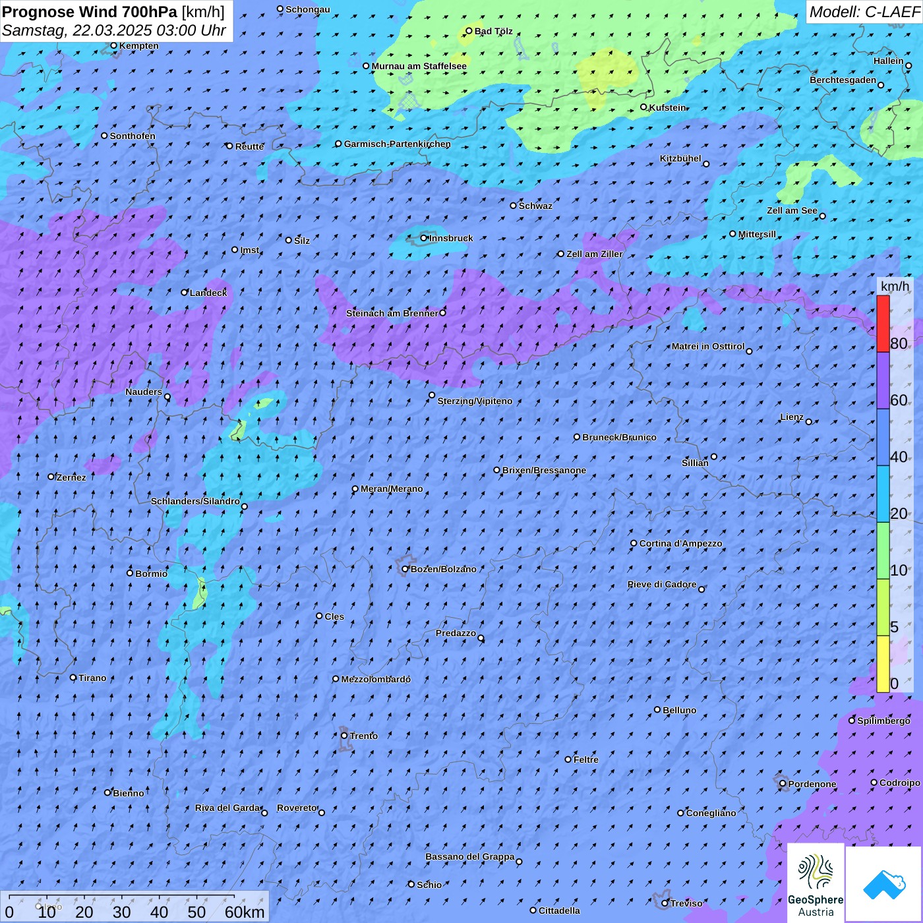Viewport: 923px width, 923px height.
Task: Click the 'Bassano del Grappa' label
Action: 470,857
